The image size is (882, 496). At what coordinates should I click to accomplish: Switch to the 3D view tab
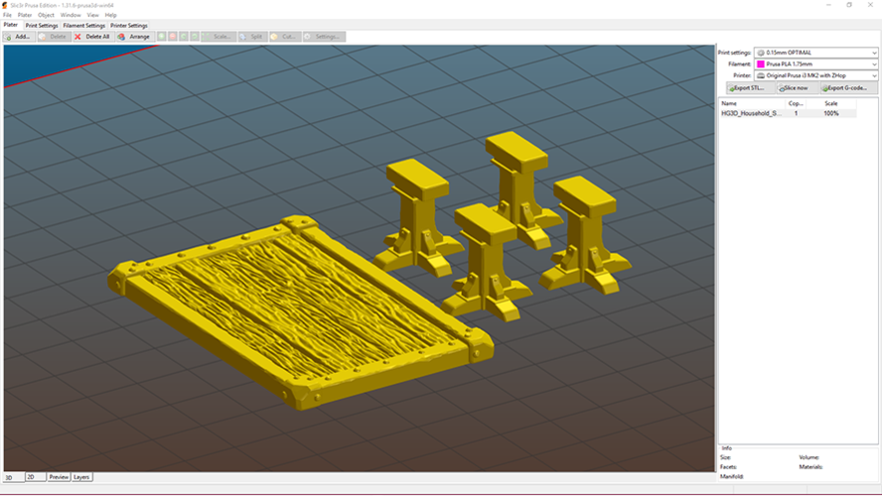coord(14,477)
